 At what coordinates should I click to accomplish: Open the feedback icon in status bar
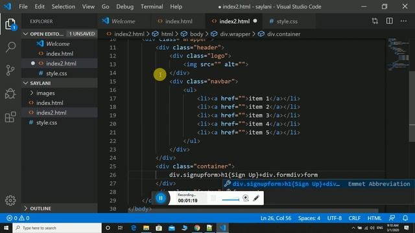(392, 218)
